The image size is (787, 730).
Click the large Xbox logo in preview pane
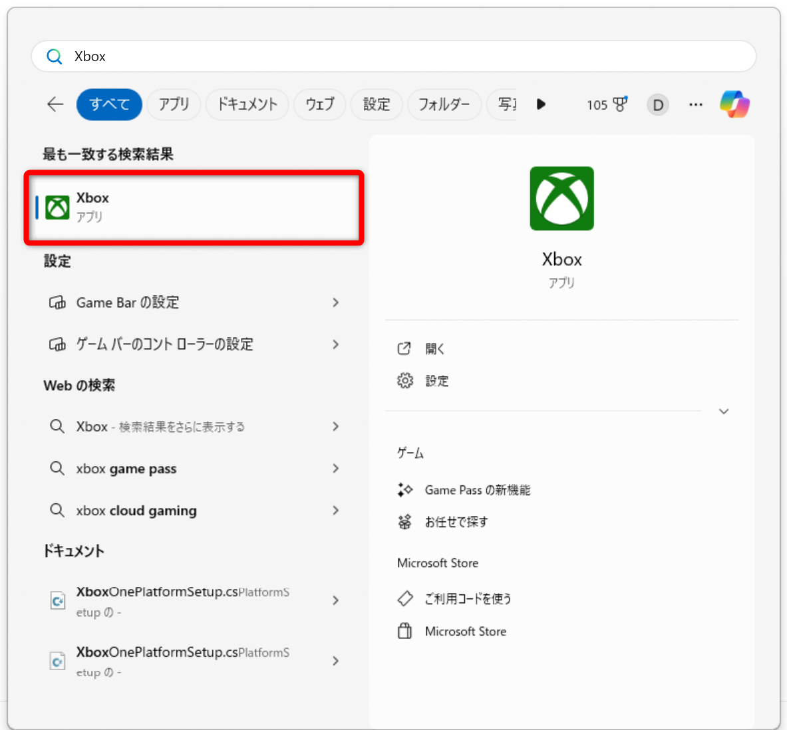coord(561,199)
